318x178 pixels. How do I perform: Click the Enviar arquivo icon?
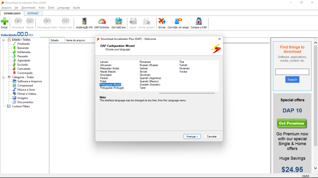[146, 21]
